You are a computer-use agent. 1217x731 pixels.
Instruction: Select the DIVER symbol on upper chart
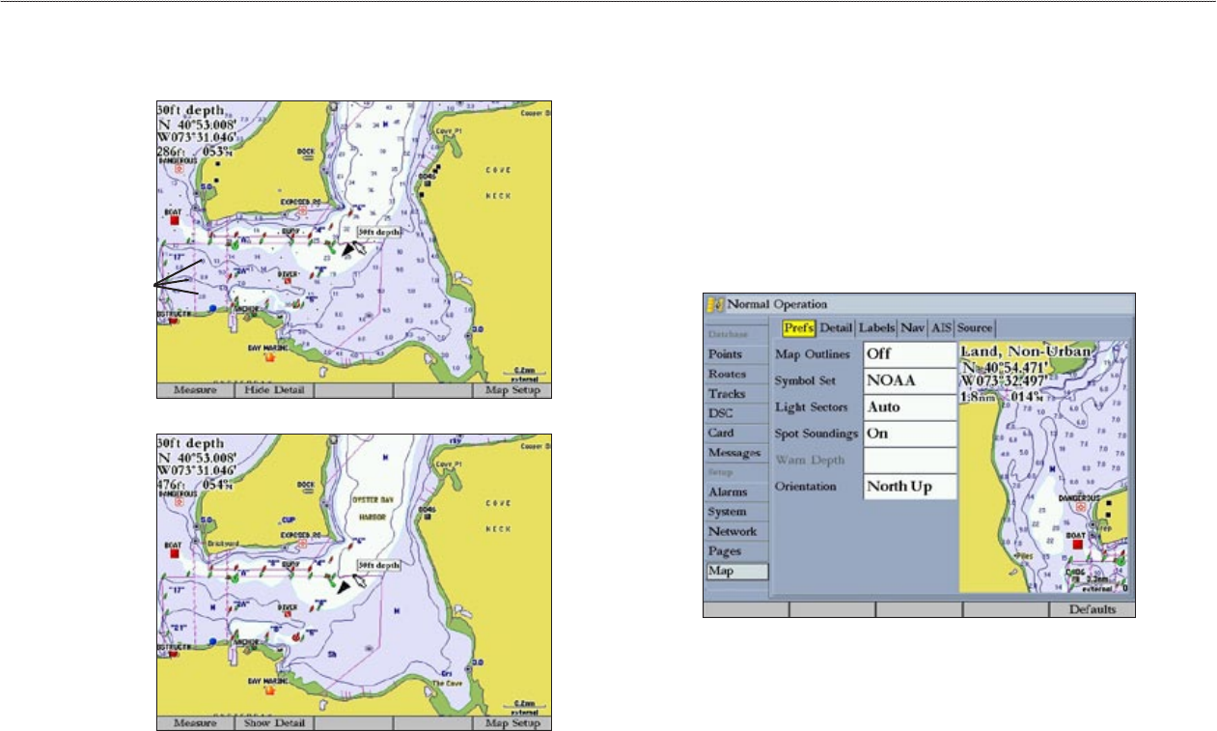287,281
